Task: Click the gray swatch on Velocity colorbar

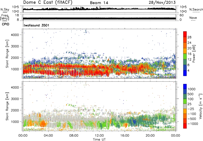Action: click(x=185, y=106)
